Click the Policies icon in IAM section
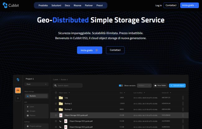The image size is (202, 129). [x=28, y=115]
